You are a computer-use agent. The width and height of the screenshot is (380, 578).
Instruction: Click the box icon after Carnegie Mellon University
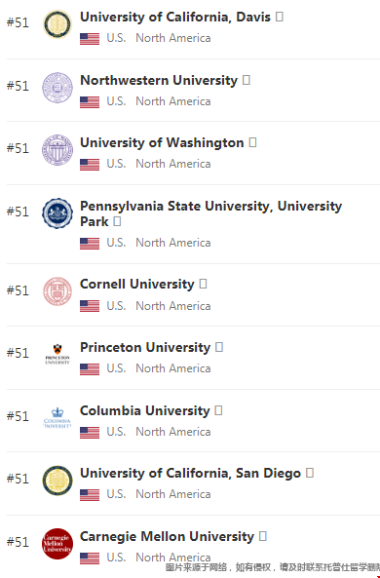263,536
